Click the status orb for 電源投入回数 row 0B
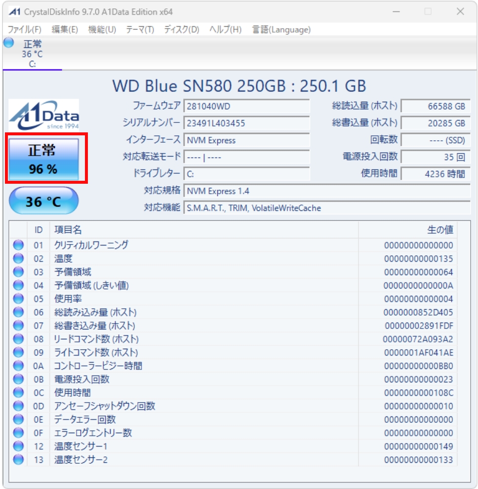 (x=18, y=379)
